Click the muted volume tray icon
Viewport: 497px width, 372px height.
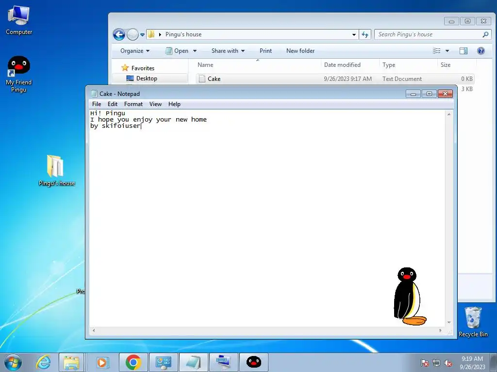point(448,363)
